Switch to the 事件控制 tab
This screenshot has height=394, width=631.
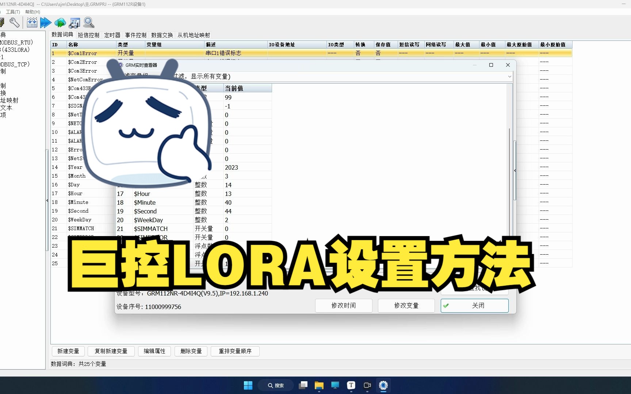point(136,35)
